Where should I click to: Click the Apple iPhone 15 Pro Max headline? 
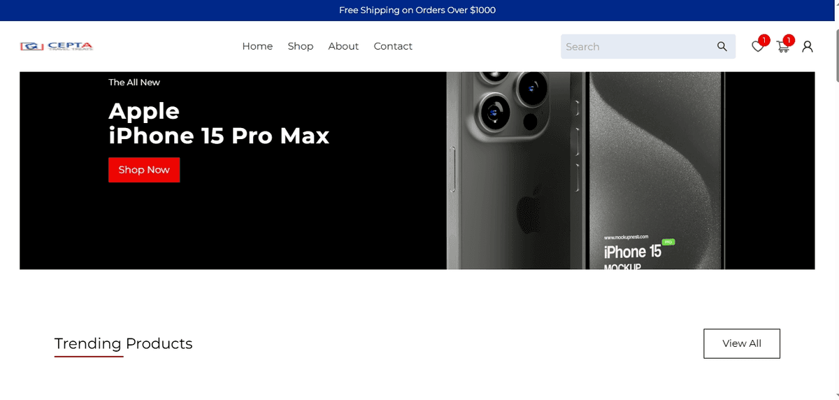219,123
